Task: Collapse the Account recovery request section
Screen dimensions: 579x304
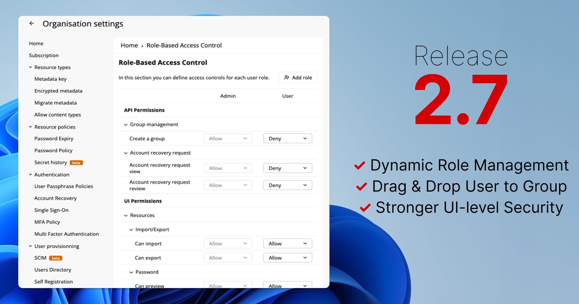Action: [125, 153]
